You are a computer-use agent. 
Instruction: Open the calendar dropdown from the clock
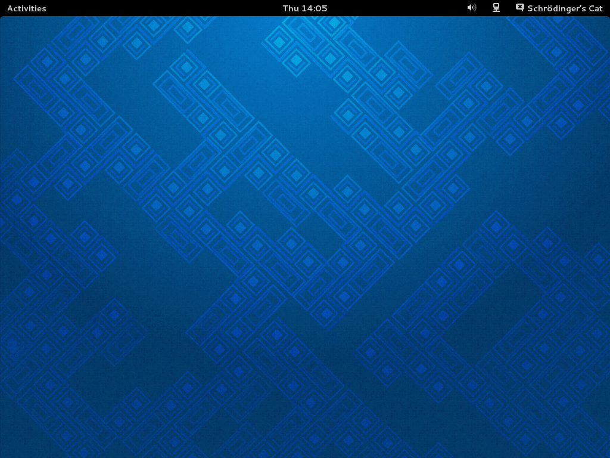(x=304, y=8)
